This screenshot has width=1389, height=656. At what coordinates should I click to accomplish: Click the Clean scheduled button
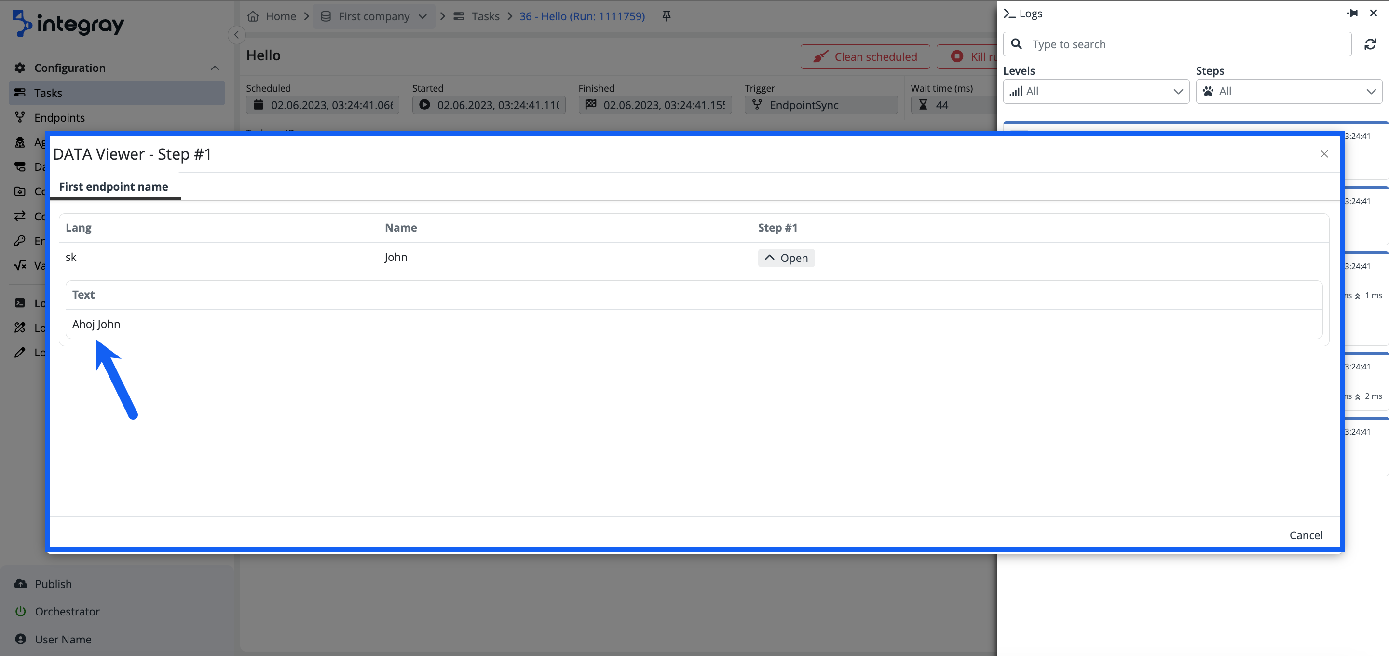(x=865, y=56)
